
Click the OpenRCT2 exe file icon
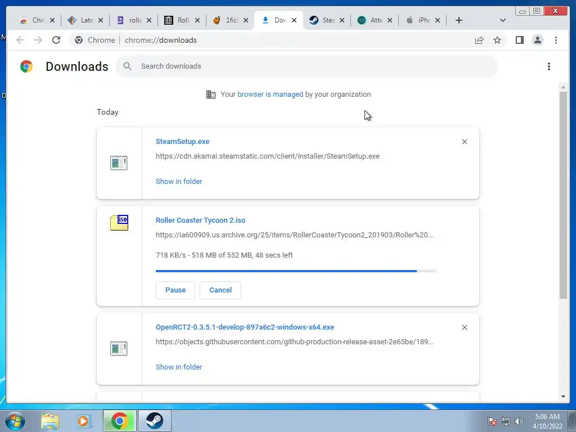point(119,348)
